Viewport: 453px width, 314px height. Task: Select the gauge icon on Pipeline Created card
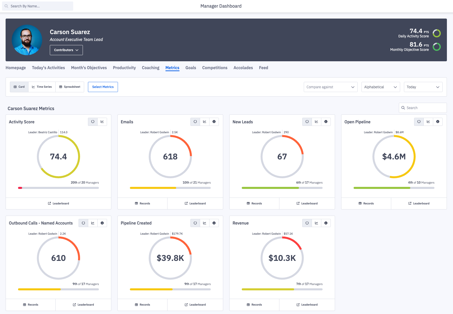tap(195, 223)
